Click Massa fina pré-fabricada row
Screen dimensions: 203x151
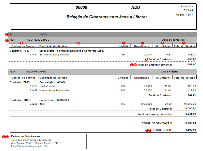point(103,90)
